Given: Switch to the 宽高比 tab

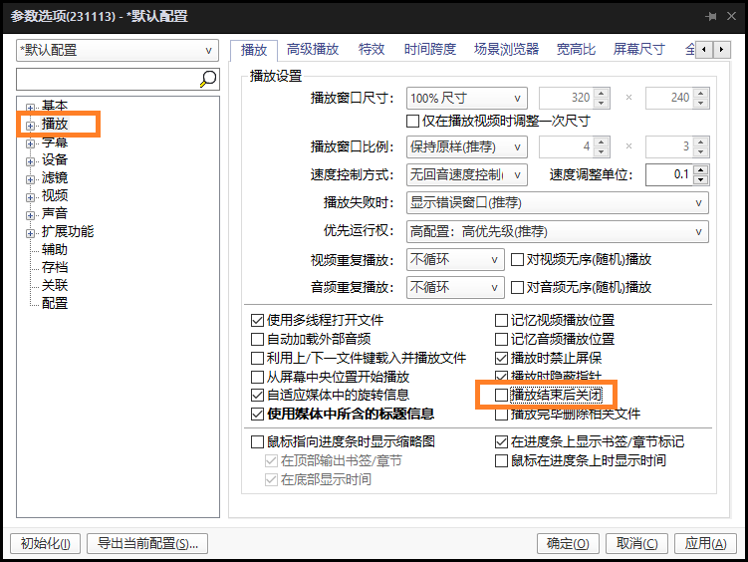Looking at the screenshot, I should (576, 49).
